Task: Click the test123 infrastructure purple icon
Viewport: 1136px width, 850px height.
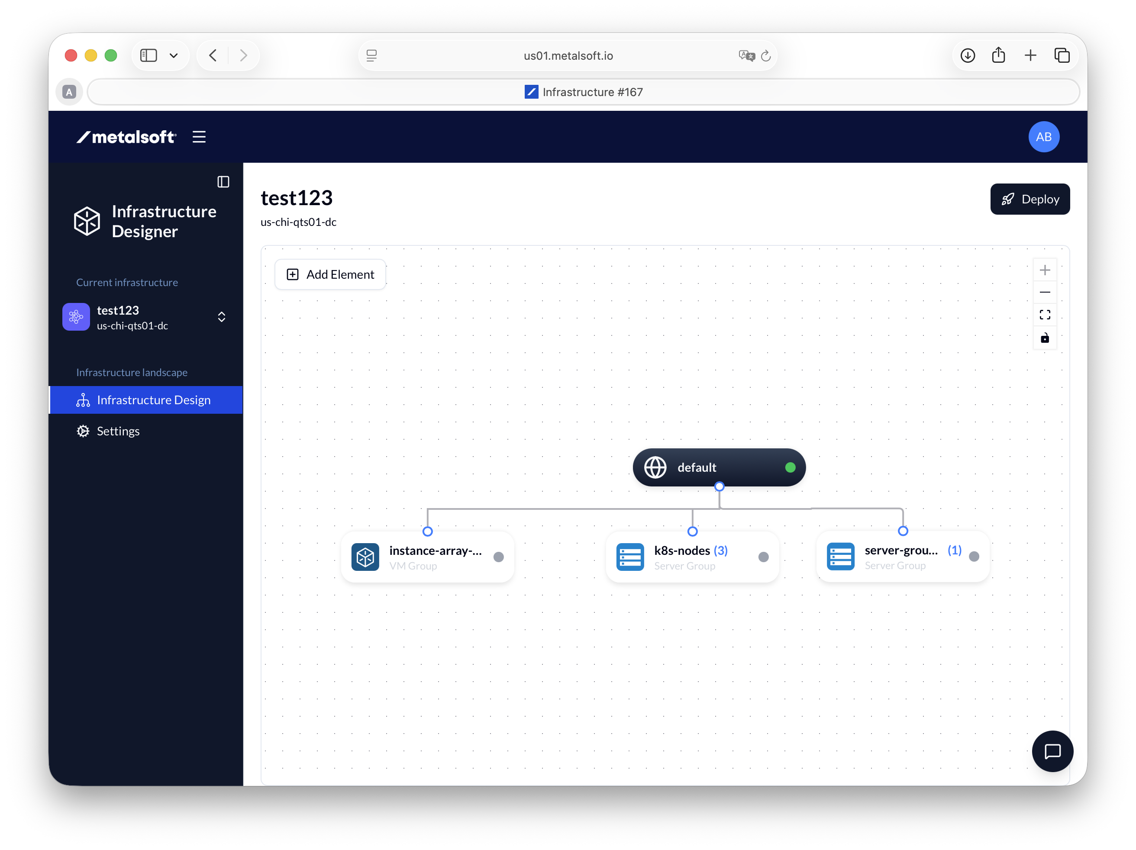Action: [76, 317]
